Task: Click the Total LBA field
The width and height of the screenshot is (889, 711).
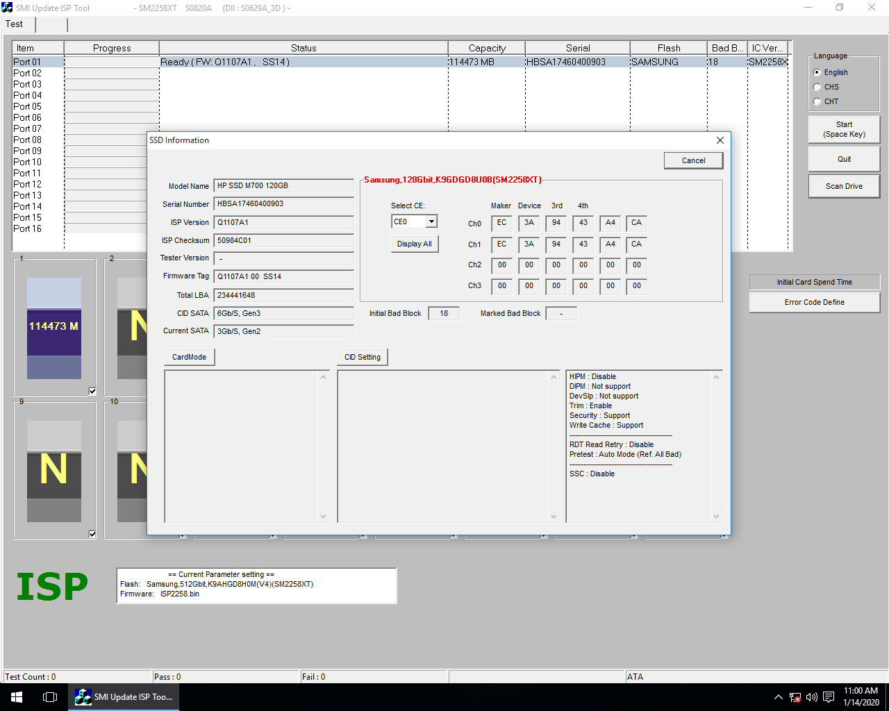Action: click(x=283, y=296)
